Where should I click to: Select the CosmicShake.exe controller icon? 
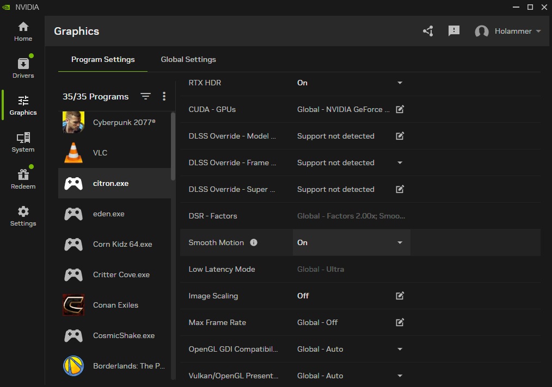pyautogui.click(x=73, y=336)
